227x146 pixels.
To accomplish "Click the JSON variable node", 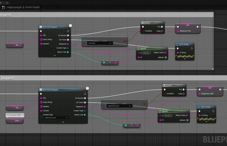I will pos(15,120).
